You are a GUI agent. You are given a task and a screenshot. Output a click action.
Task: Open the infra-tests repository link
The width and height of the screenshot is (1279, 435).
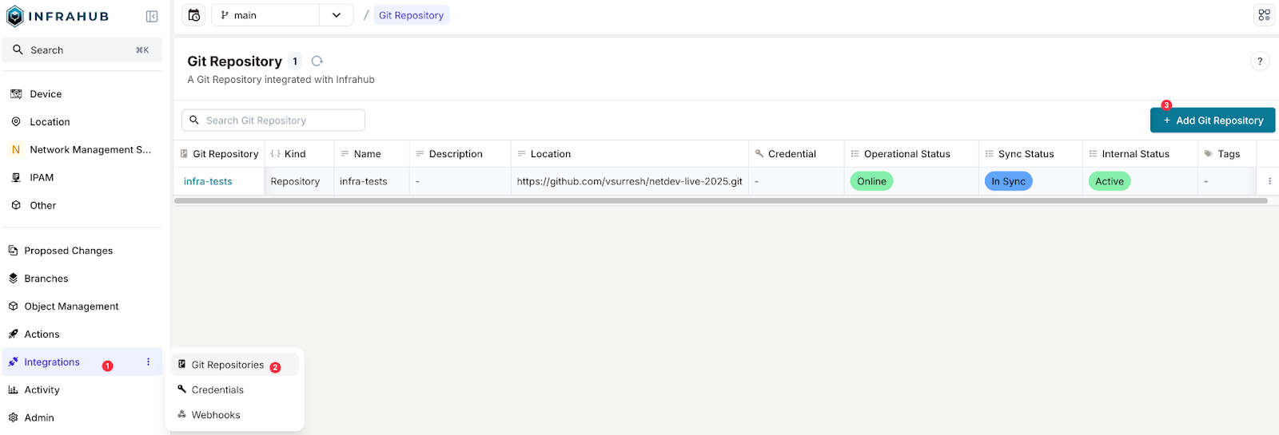(208, 182)
